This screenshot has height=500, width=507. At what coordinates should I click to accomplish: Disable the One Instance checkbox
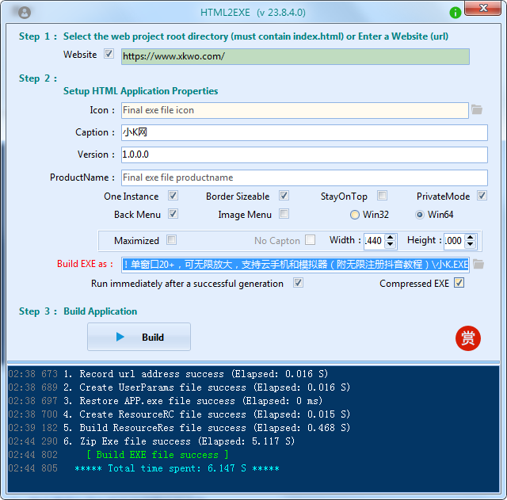pyautogui.click(x=173, y=196)
